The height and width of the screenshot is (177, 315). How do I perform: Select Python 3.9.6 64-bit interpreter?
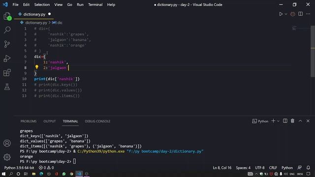point(19,168)
